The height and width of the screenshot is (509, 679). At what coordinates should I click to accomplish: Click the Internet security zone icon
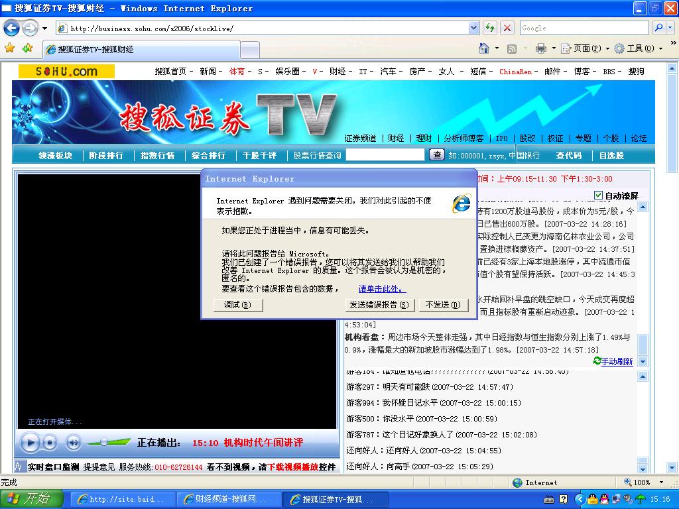[517, 482]
